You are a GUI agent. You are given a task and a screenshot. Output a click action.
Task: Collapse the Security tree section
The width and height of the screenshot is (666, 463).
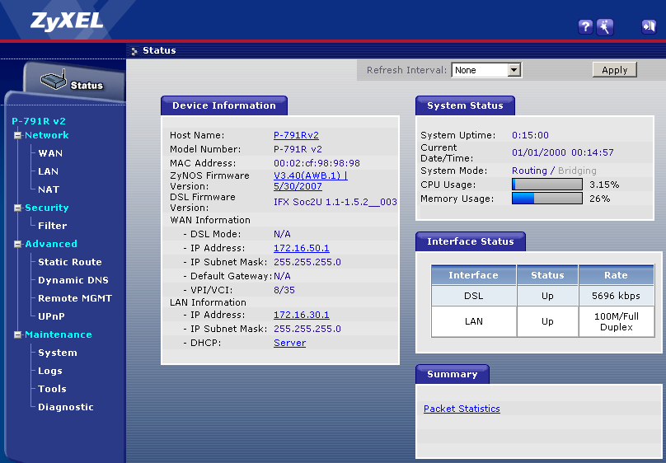[x=17, y=208]
